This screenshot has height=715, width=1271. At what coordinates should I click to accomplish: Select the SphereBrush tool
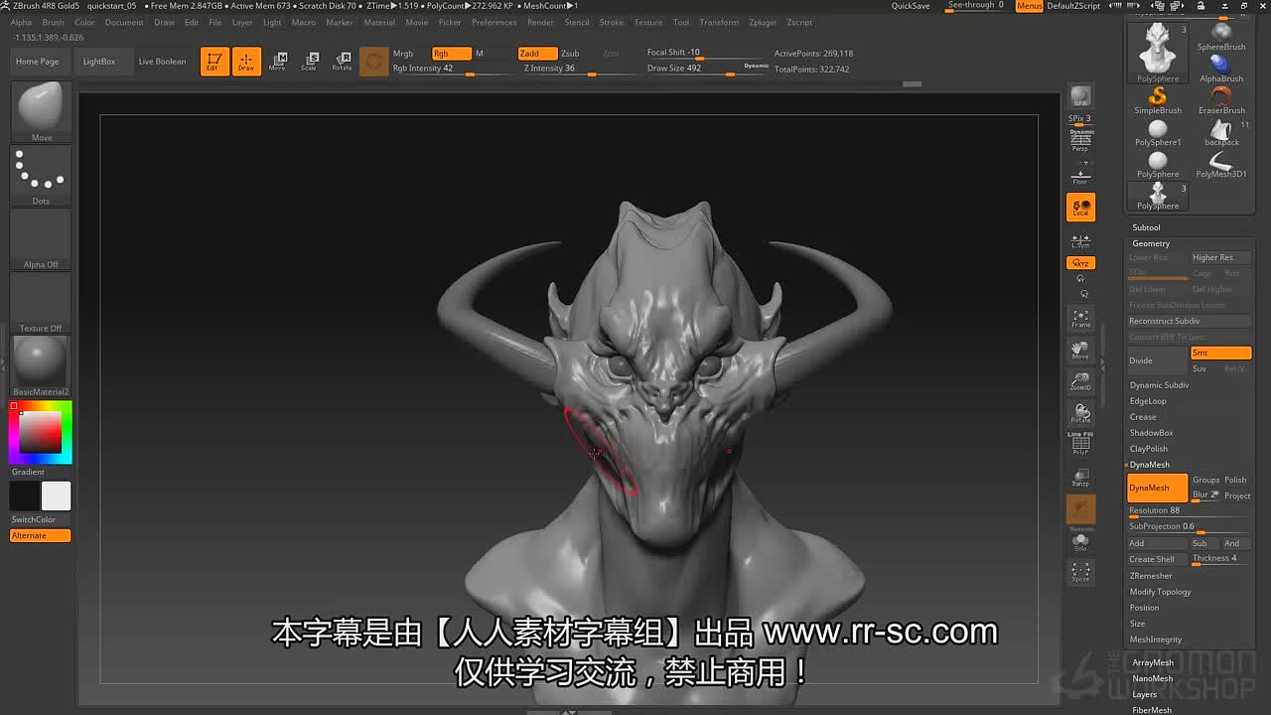pyautogui.click(x=1221, y=36)
